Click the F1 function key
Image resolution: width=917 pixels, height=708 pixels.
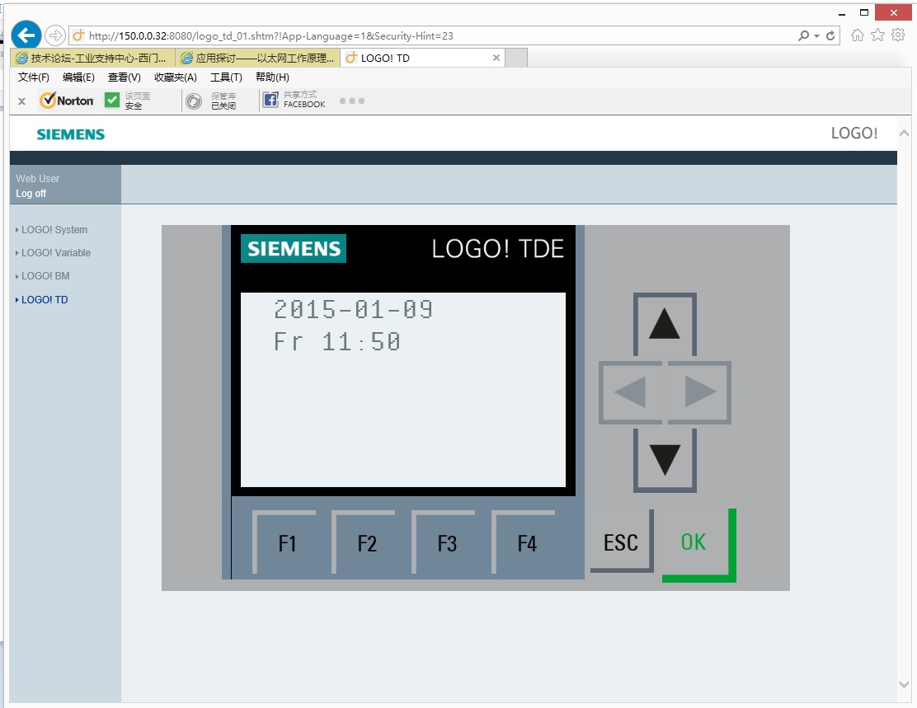pyautogui.click(x=285, y=543)
